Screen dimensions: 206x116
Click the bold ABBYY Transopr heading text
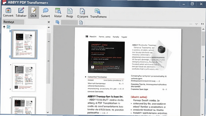click(105, 96)
